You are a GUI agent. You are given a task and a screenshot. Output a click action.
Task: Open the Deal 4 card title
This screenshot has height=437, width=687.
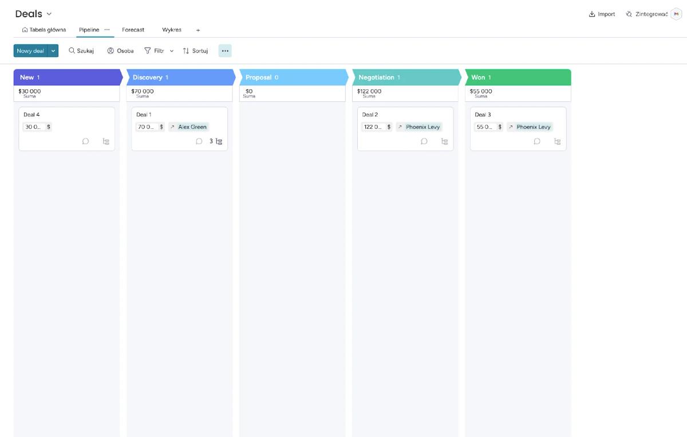(31, 115)
